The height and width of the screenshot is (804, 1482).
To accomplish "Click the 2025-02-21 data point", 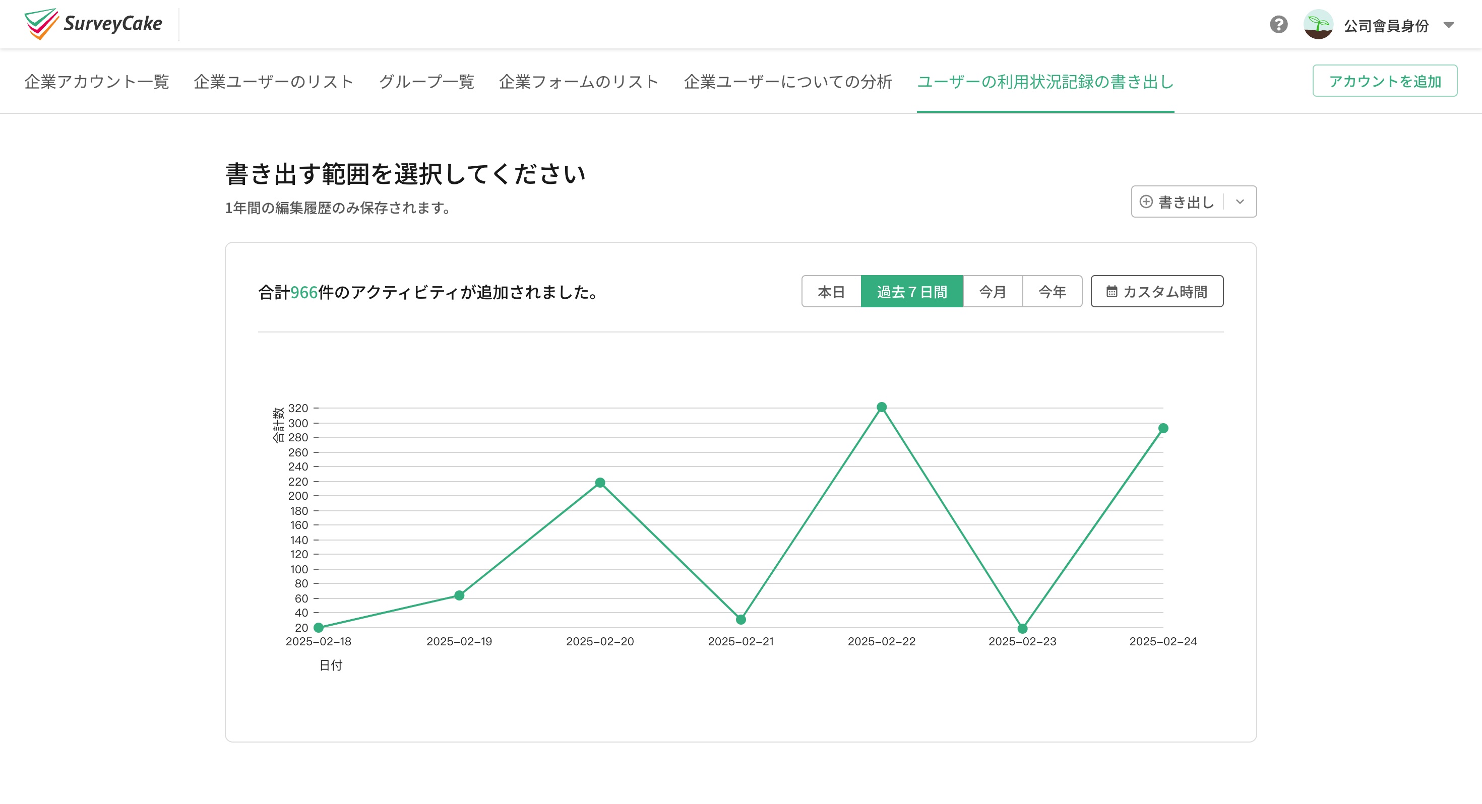I will [x=741, y=620].
